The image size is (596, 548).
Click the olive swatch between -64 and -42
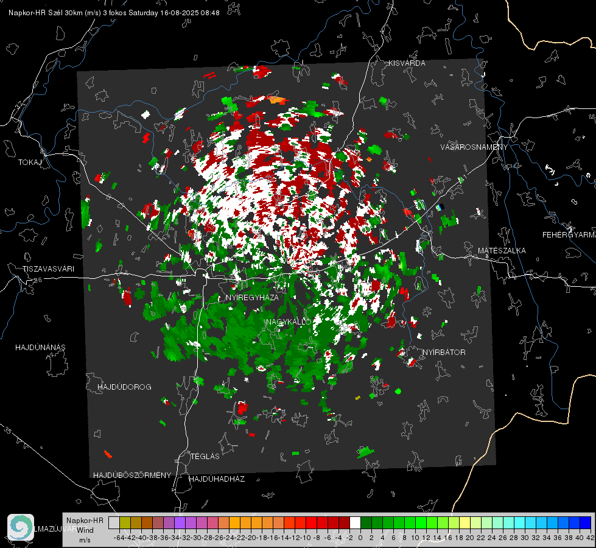(125, 523)
